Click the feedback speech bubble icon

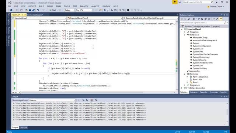(180, 2)
